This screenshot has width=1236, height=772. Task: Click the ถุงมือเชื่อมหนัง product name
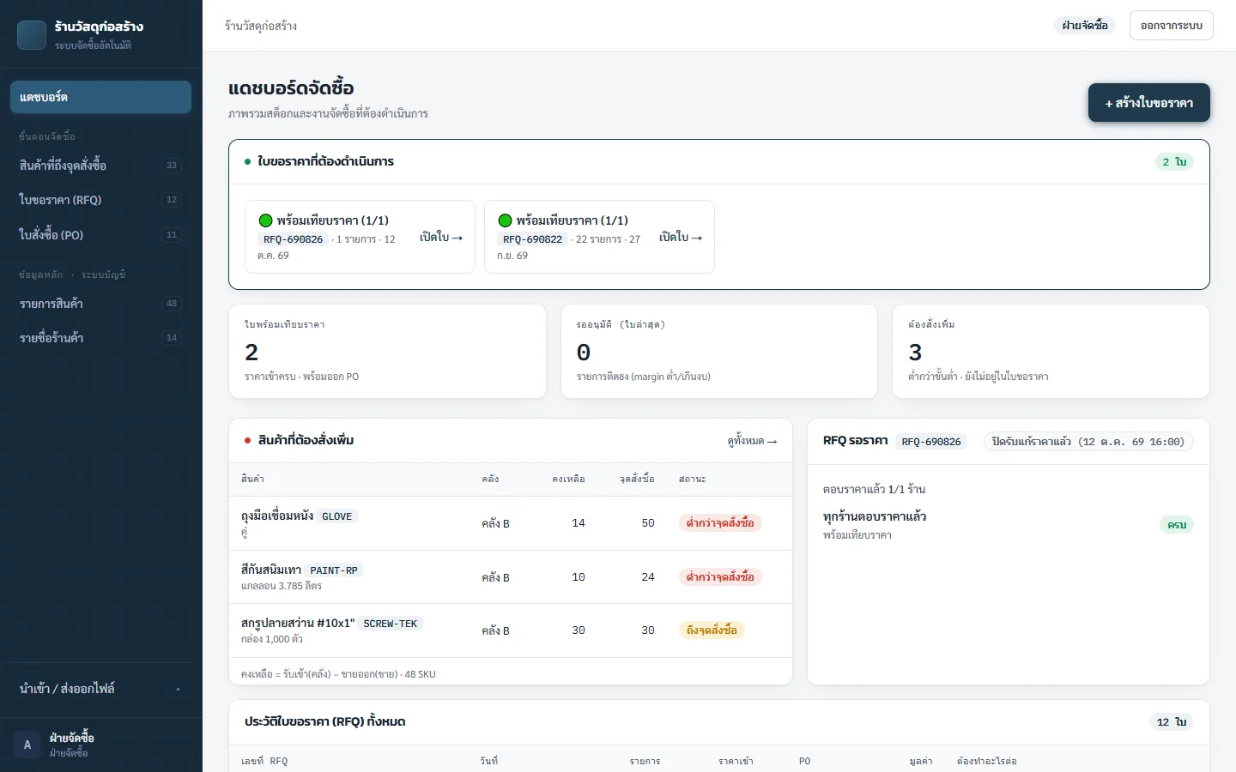pos(277,516)
